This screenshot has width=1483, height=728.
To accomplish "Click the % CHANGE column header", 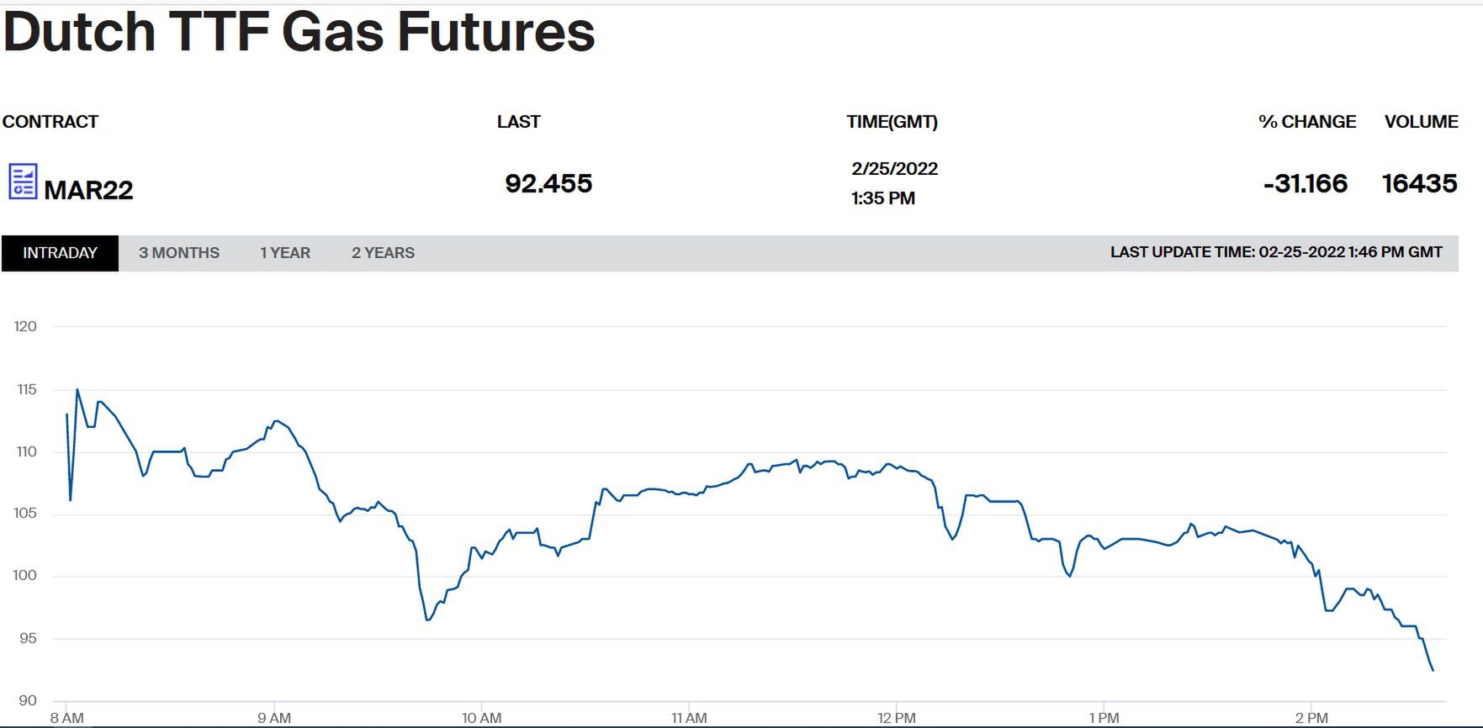I will coord(1307,122).
